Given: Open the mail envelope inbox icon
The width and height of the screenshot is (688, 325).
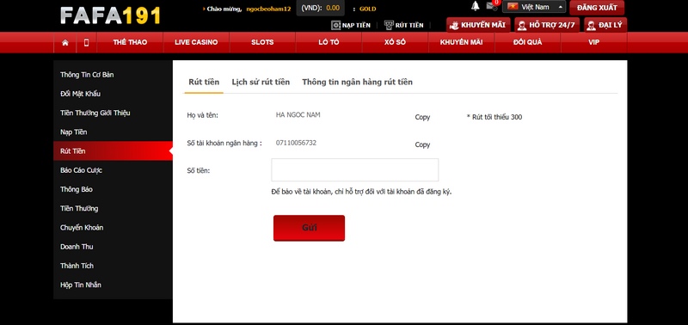Looking at the screenshot, I should click(492, 7).
